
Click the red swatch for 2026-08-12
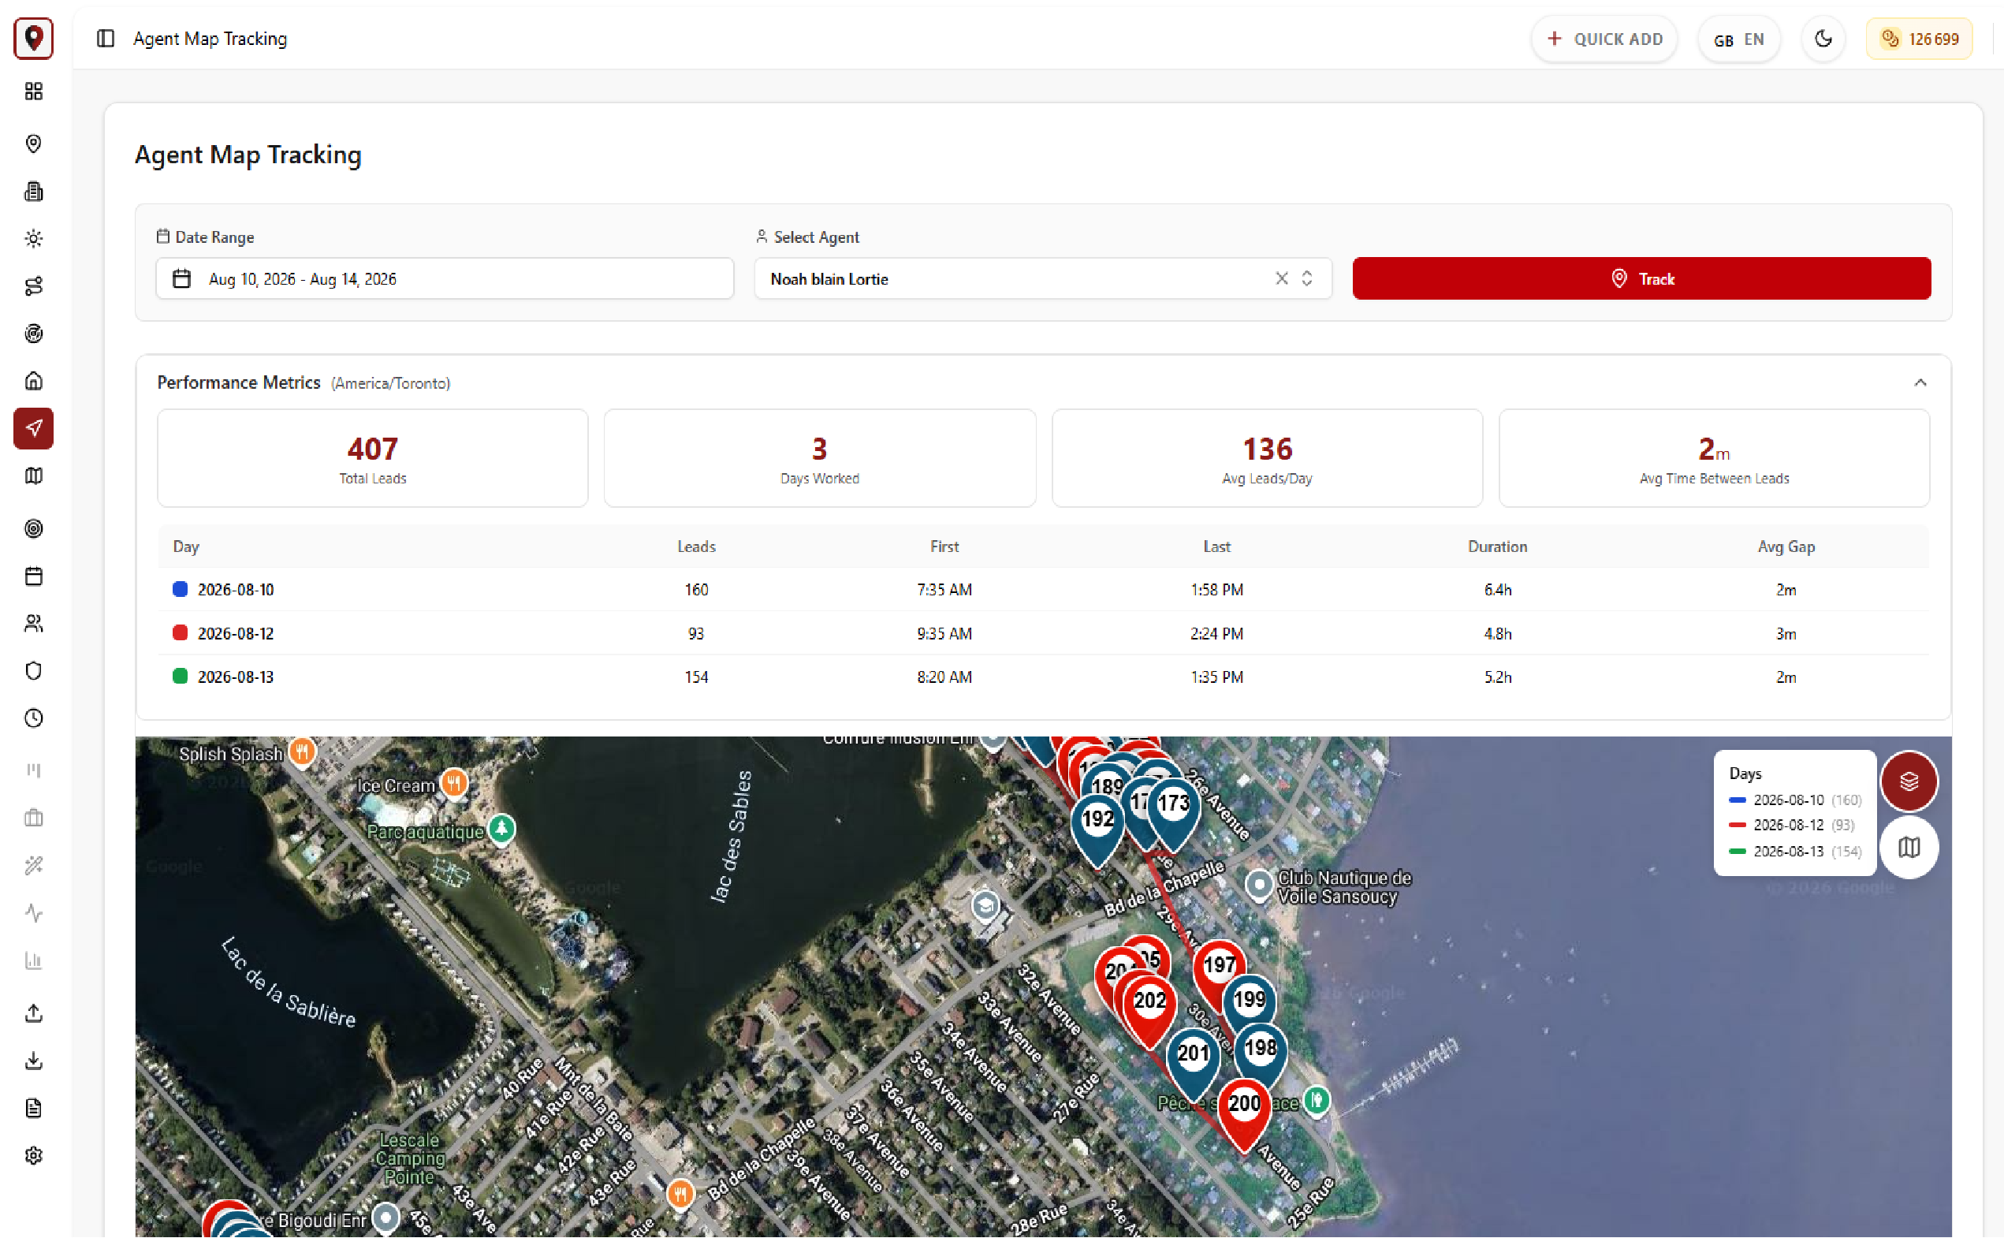coord(180,632)
